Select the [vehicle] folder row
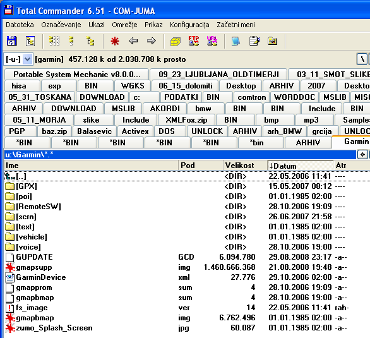370x338 pixels. coord(187,237)
